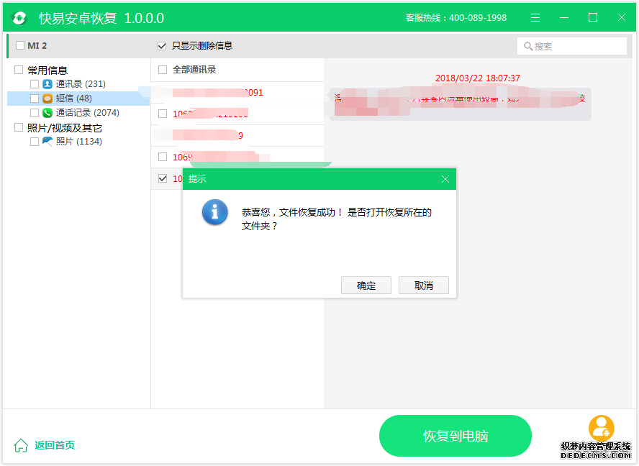Image resolution: width=639 pixels, height=466 pixels.
Task: Click the timestamp 2018/03/22 18:07:37
Action: point(478,78)
